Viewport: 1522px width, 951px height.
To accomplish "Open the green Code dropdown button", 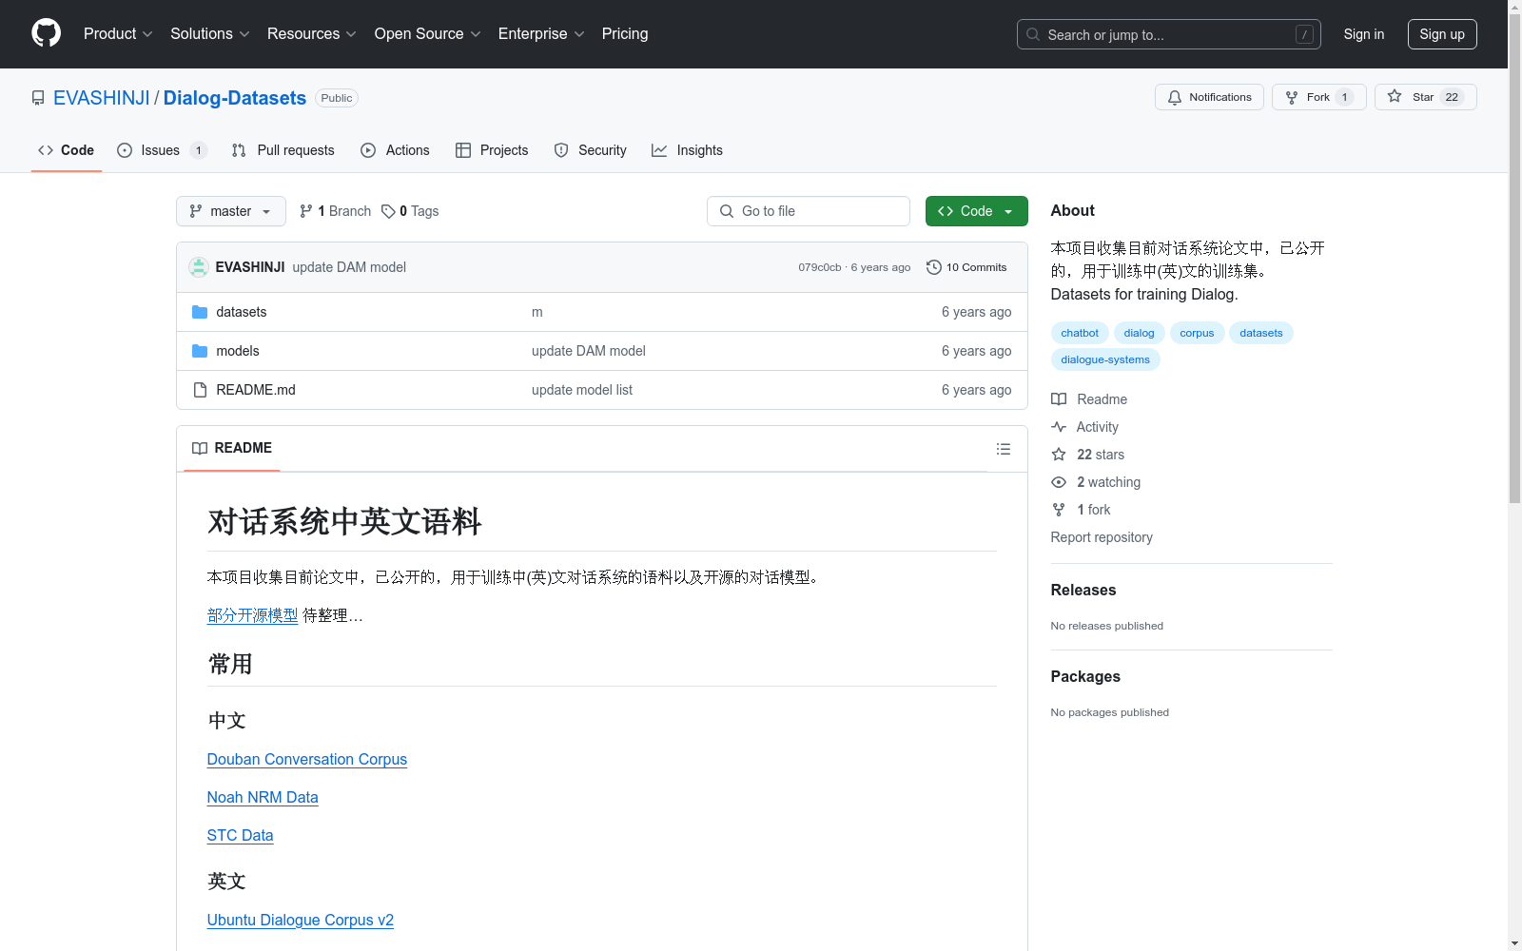I will pyautogui.click(x=976, y=211).
